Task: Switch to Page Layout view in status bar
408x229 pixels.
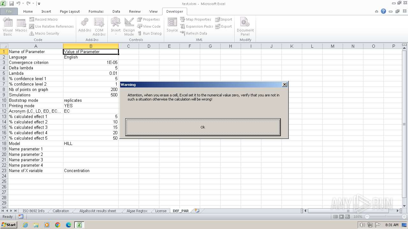Action: [341, 217]
